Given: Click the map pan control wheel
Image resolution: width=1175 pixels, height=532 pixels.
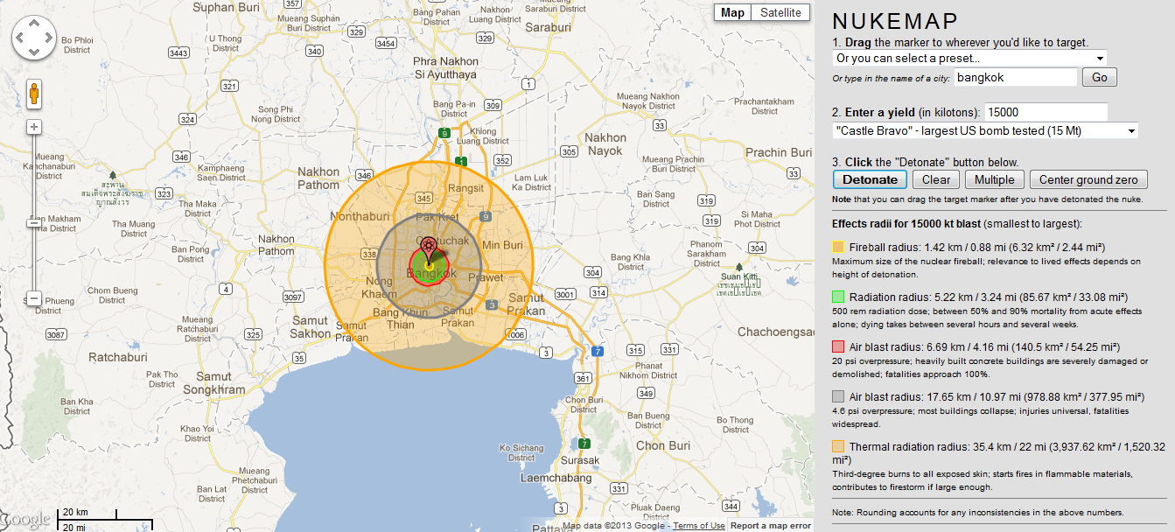Looking at the screenshot, I should tap(34, 38).
